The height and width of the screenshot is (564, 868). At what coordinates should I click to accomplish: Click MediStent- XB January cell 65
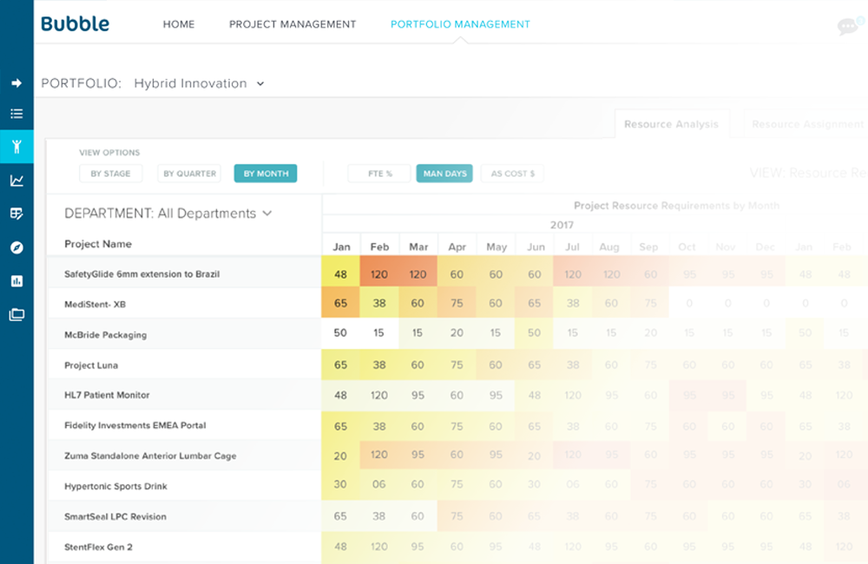click(340, 302)
